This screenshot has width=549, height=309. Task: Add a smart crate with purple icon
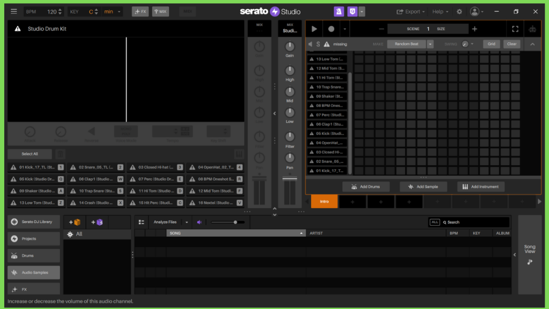[x=97, y=222]
